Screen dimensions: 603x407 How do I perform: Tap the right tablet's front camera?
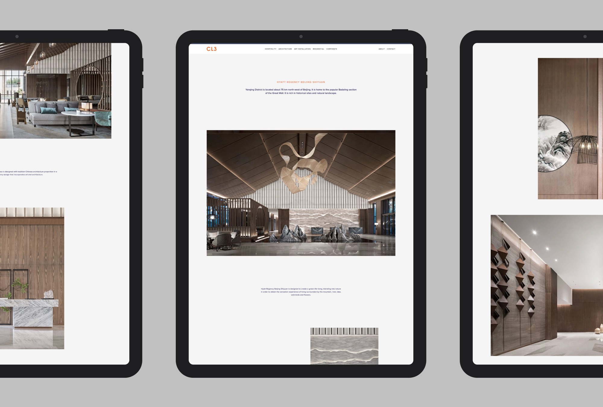585,36
